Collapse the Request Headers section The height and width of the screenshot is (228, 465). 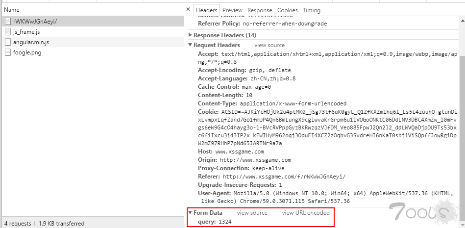pos(191,45)
